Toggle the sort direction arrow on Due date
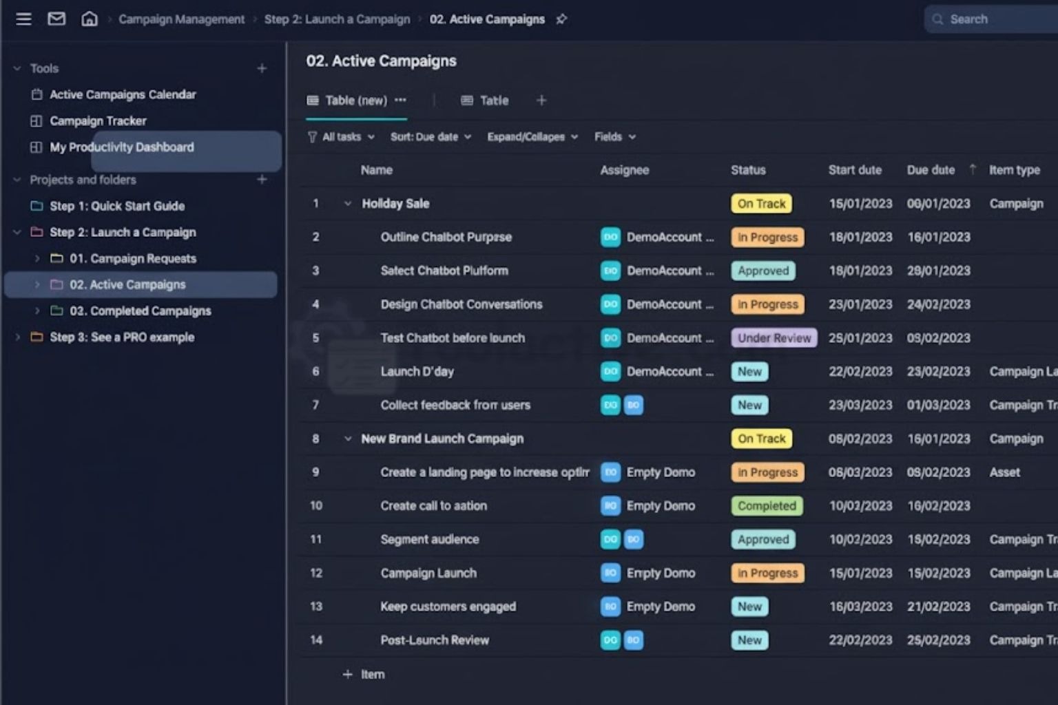The image size is (1058, 705). [x=973, y=169]
